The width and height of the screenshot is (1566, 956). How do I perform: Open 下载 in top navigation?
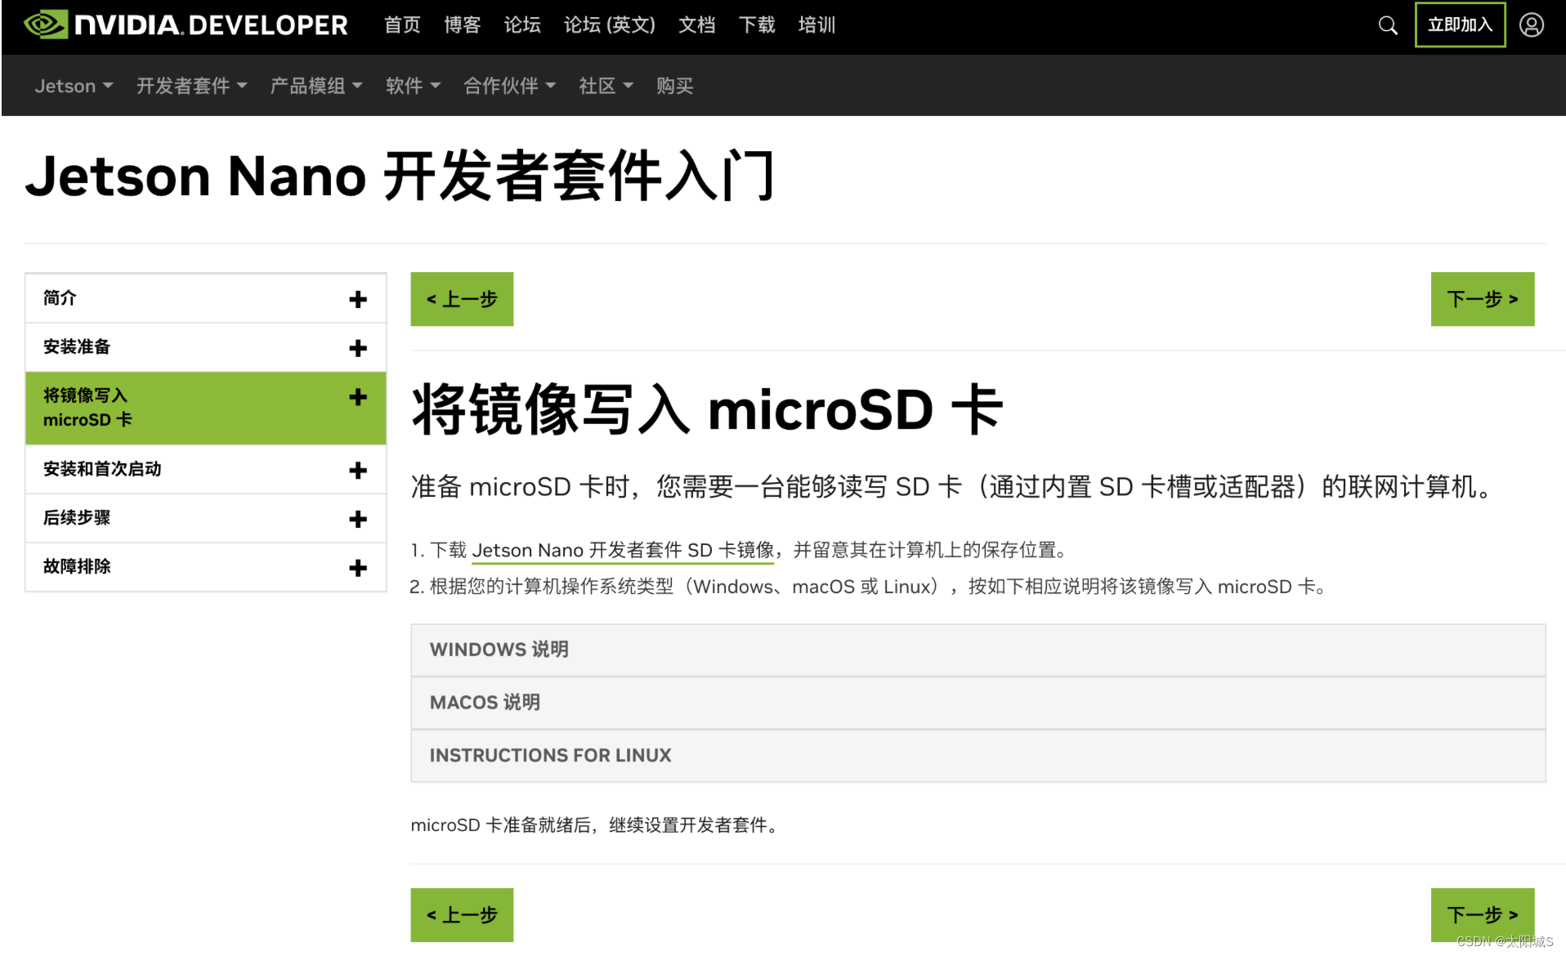(x=757, y=25)
